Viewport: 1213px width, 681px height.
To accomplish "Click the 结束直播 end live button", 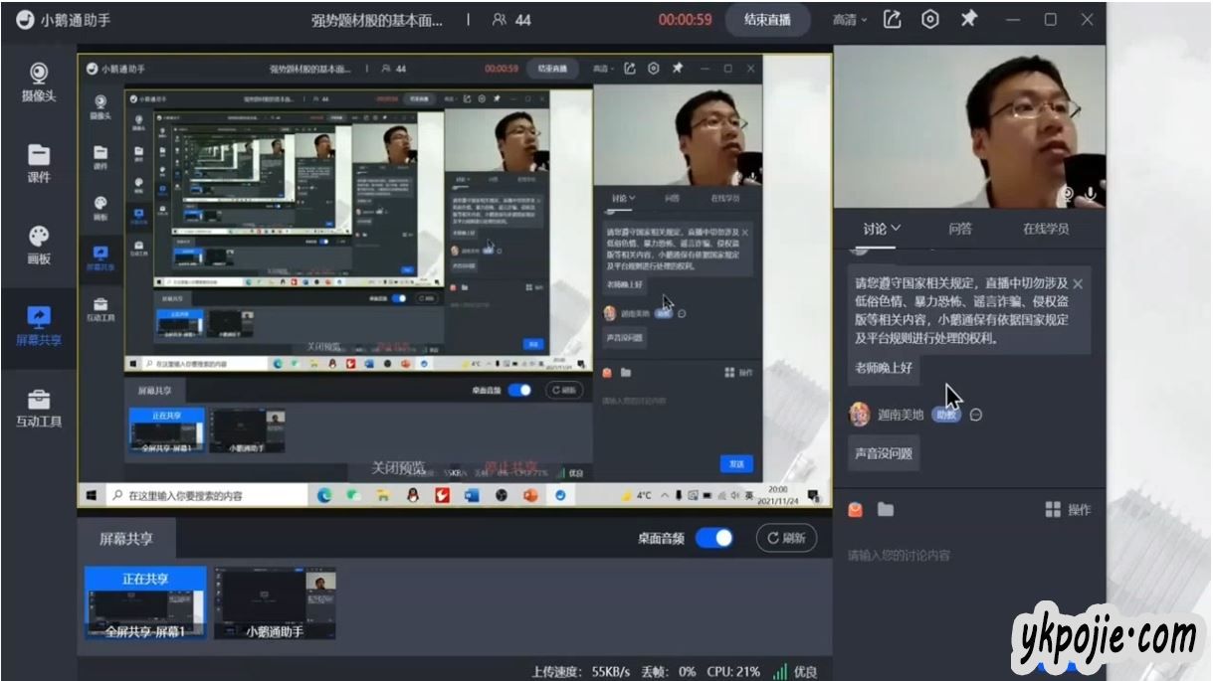I will click(x=767, y=20).
